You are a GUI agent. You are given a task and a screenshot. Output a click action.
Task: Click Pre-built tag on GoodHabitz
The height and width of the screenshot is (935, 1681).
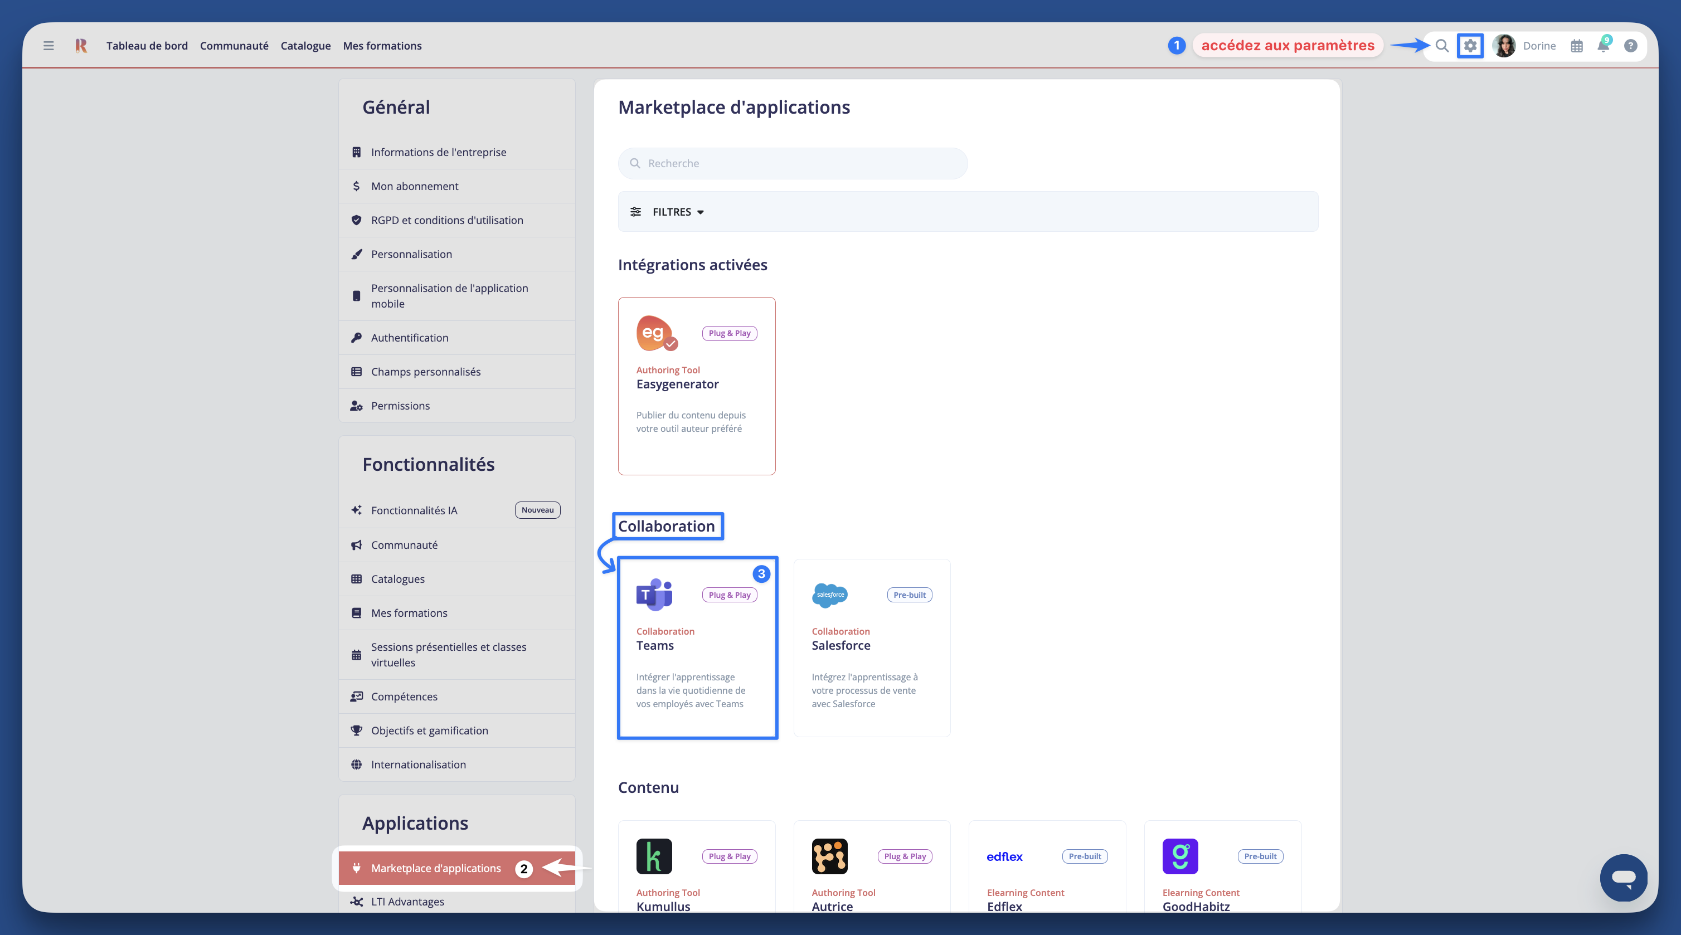point(1260,856)
